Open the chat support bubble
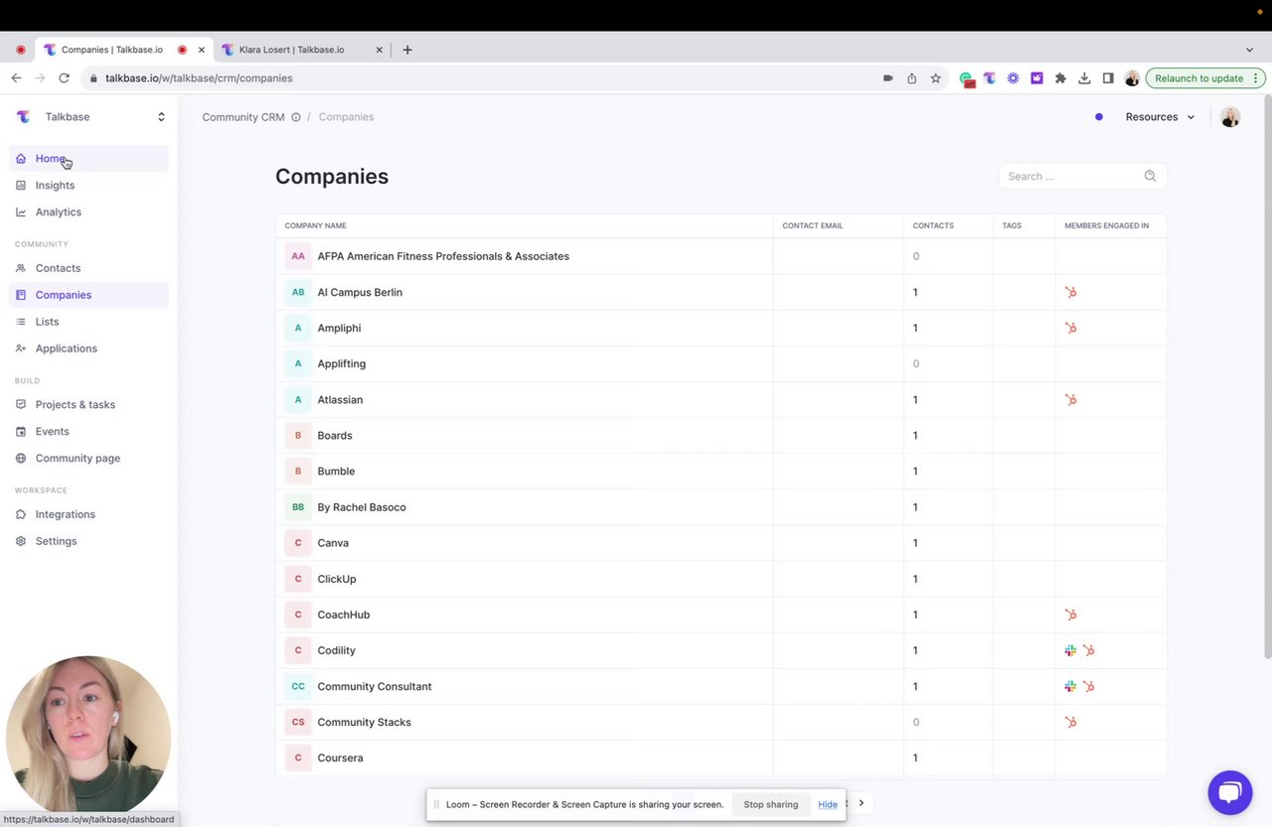The height and width of the screenshot is (827, 1272). 1230,792
